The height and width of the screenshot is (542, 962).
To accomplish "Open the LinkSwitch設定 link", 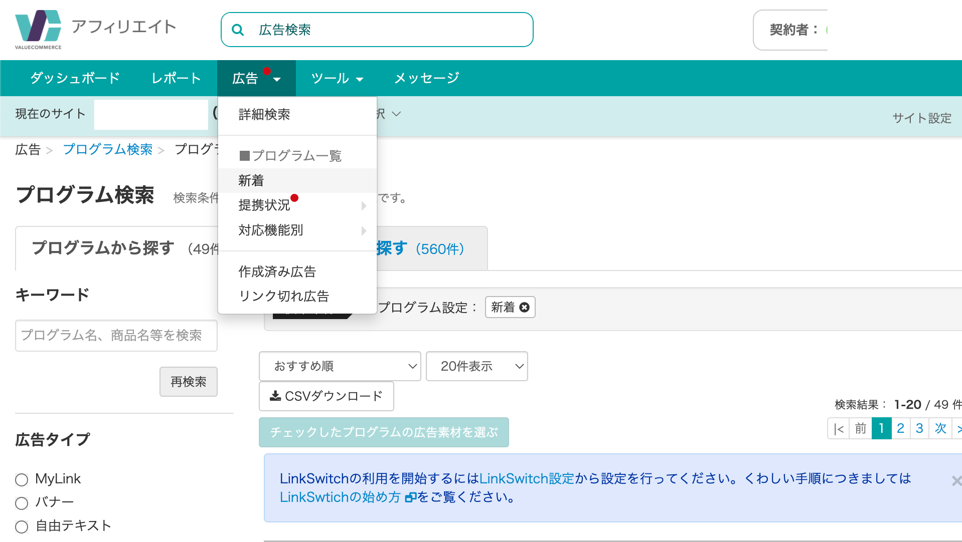I will pyautogui.click(x=527, y=478).
